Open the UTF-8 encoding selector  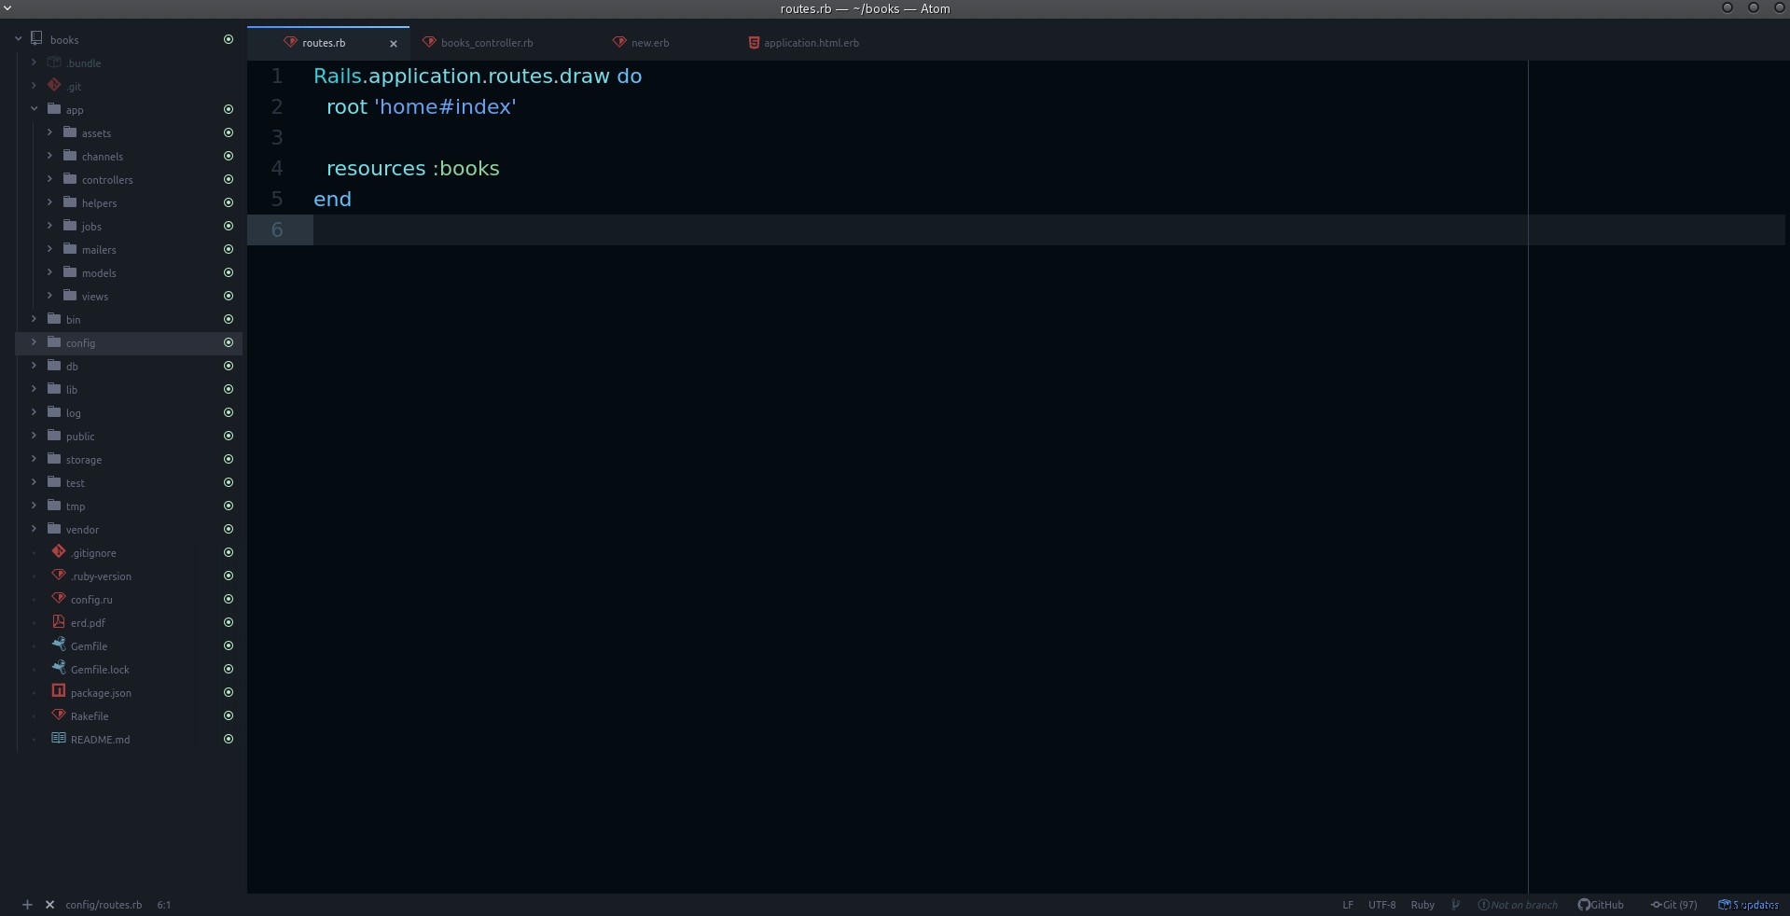coord(1381,905)
